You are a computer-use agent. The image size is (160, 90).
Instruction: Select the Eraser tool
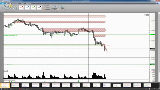coord(13,8)
